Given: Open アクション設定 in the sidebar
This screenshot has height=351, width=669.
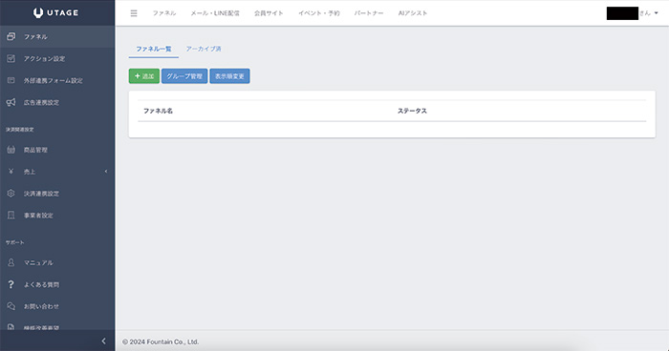Looking at the screenshot, I should coord(57,58).
